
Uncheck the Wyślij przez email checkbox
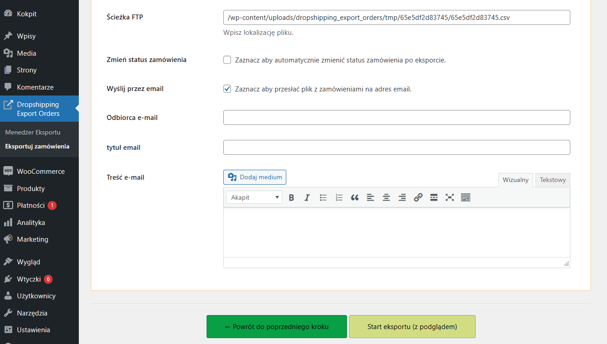pos(227,89)
